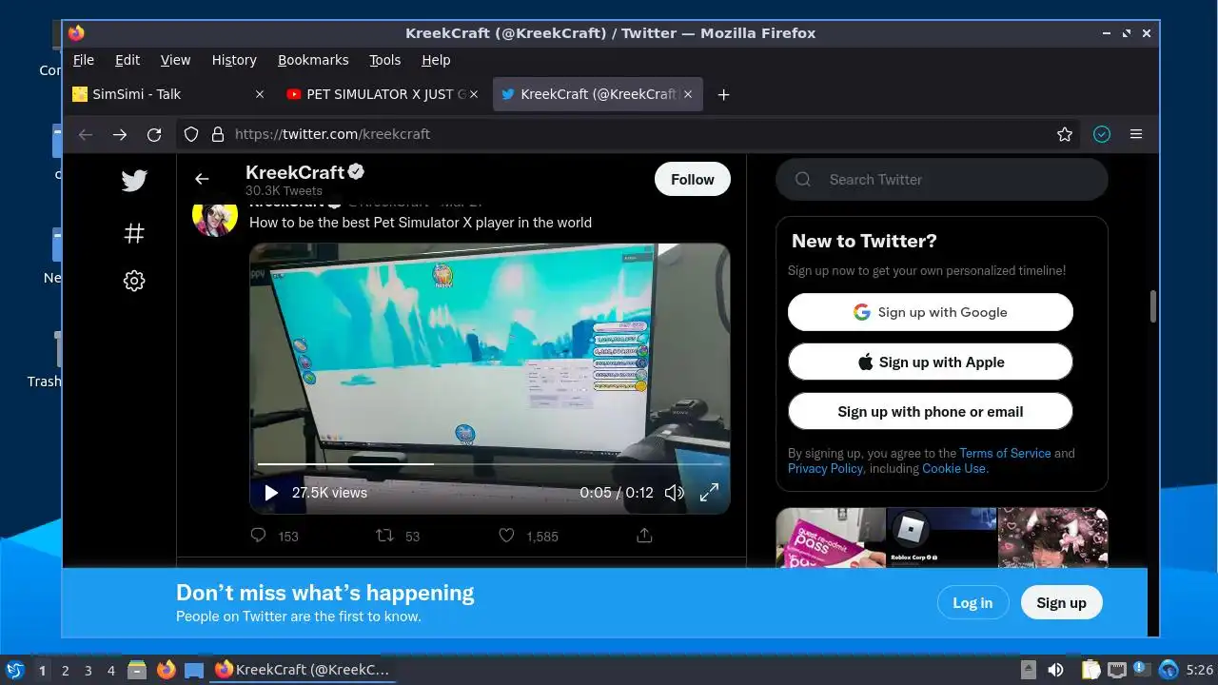The width and height of the screenshot is (1218, 685).
Task: Open the pink hearts photo thumbnail
Action: coord(1052,538)
